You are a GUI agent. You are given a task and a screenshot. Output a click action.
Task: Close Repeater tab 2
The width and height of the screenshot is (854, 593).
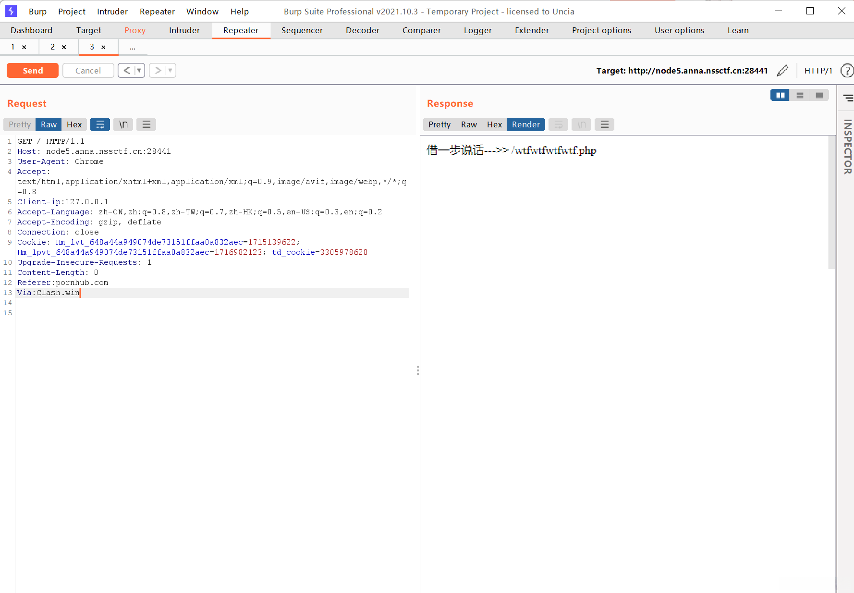point(64,47)
